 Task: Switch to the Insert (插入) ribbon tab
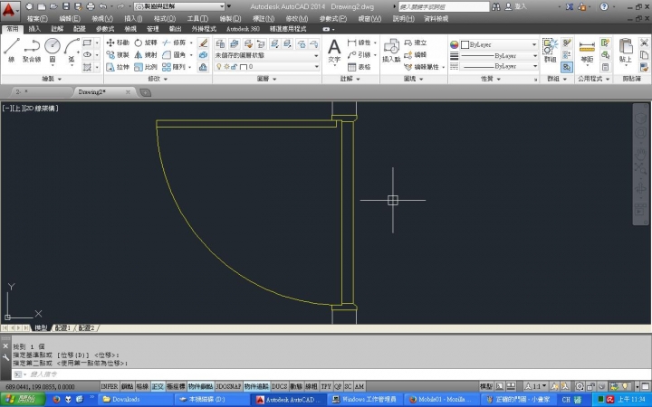pos(34,29)
